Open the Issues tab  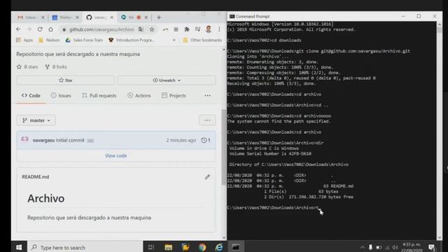[61, 95]
